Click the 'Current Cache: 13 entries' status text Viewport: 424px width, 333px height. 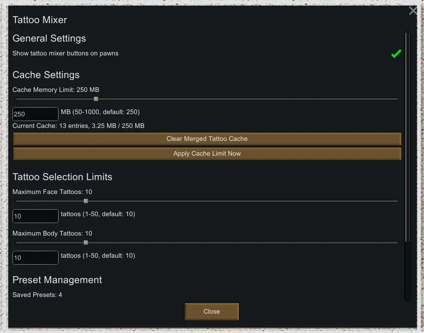tap(78, 126)
